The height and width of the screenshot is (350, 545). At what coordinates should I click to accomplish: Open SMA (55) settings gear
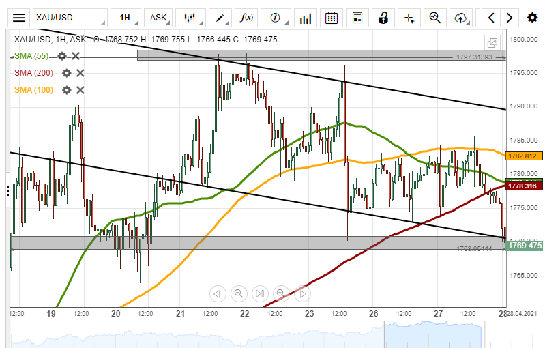[x=62, y=56]
